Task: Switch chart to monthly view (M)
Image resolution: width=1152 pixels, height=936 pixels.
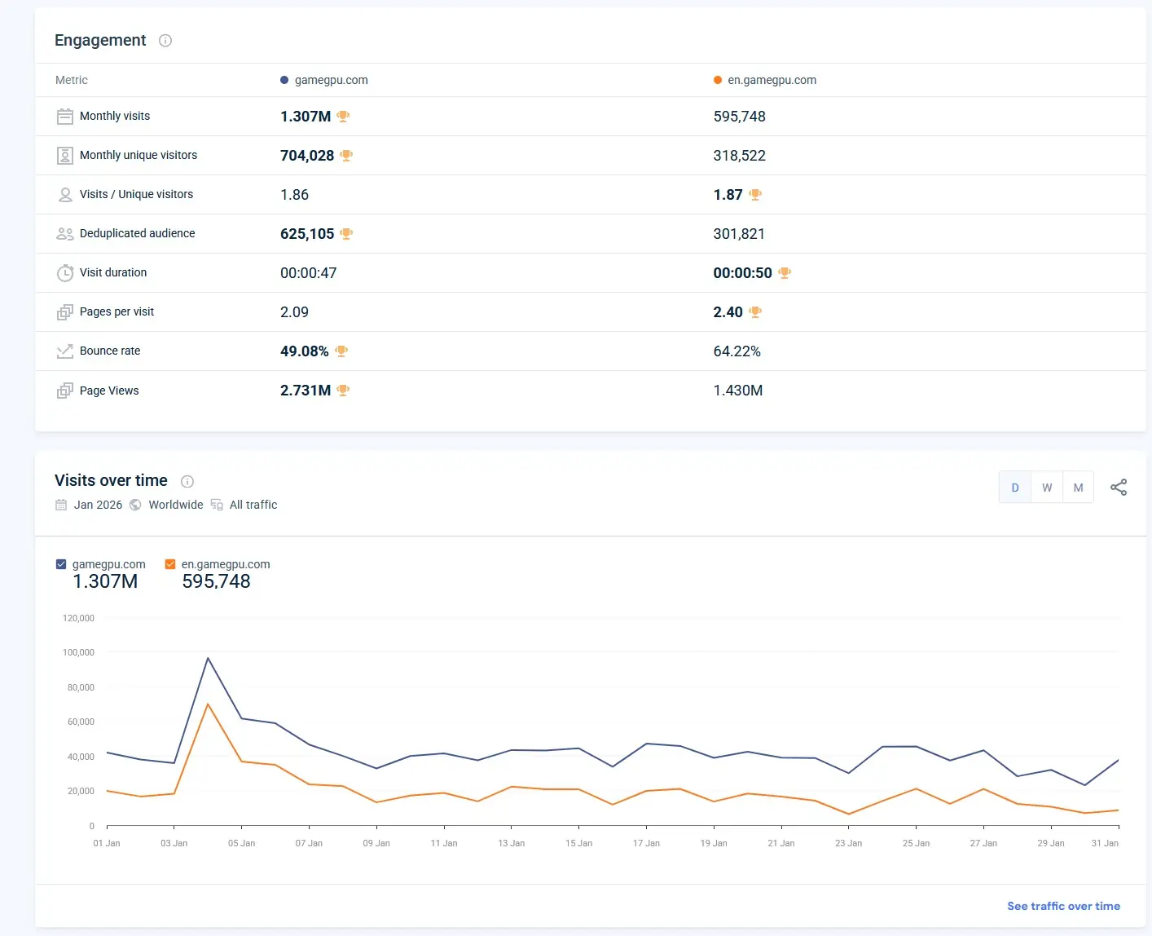Action: click(1079, 488)
